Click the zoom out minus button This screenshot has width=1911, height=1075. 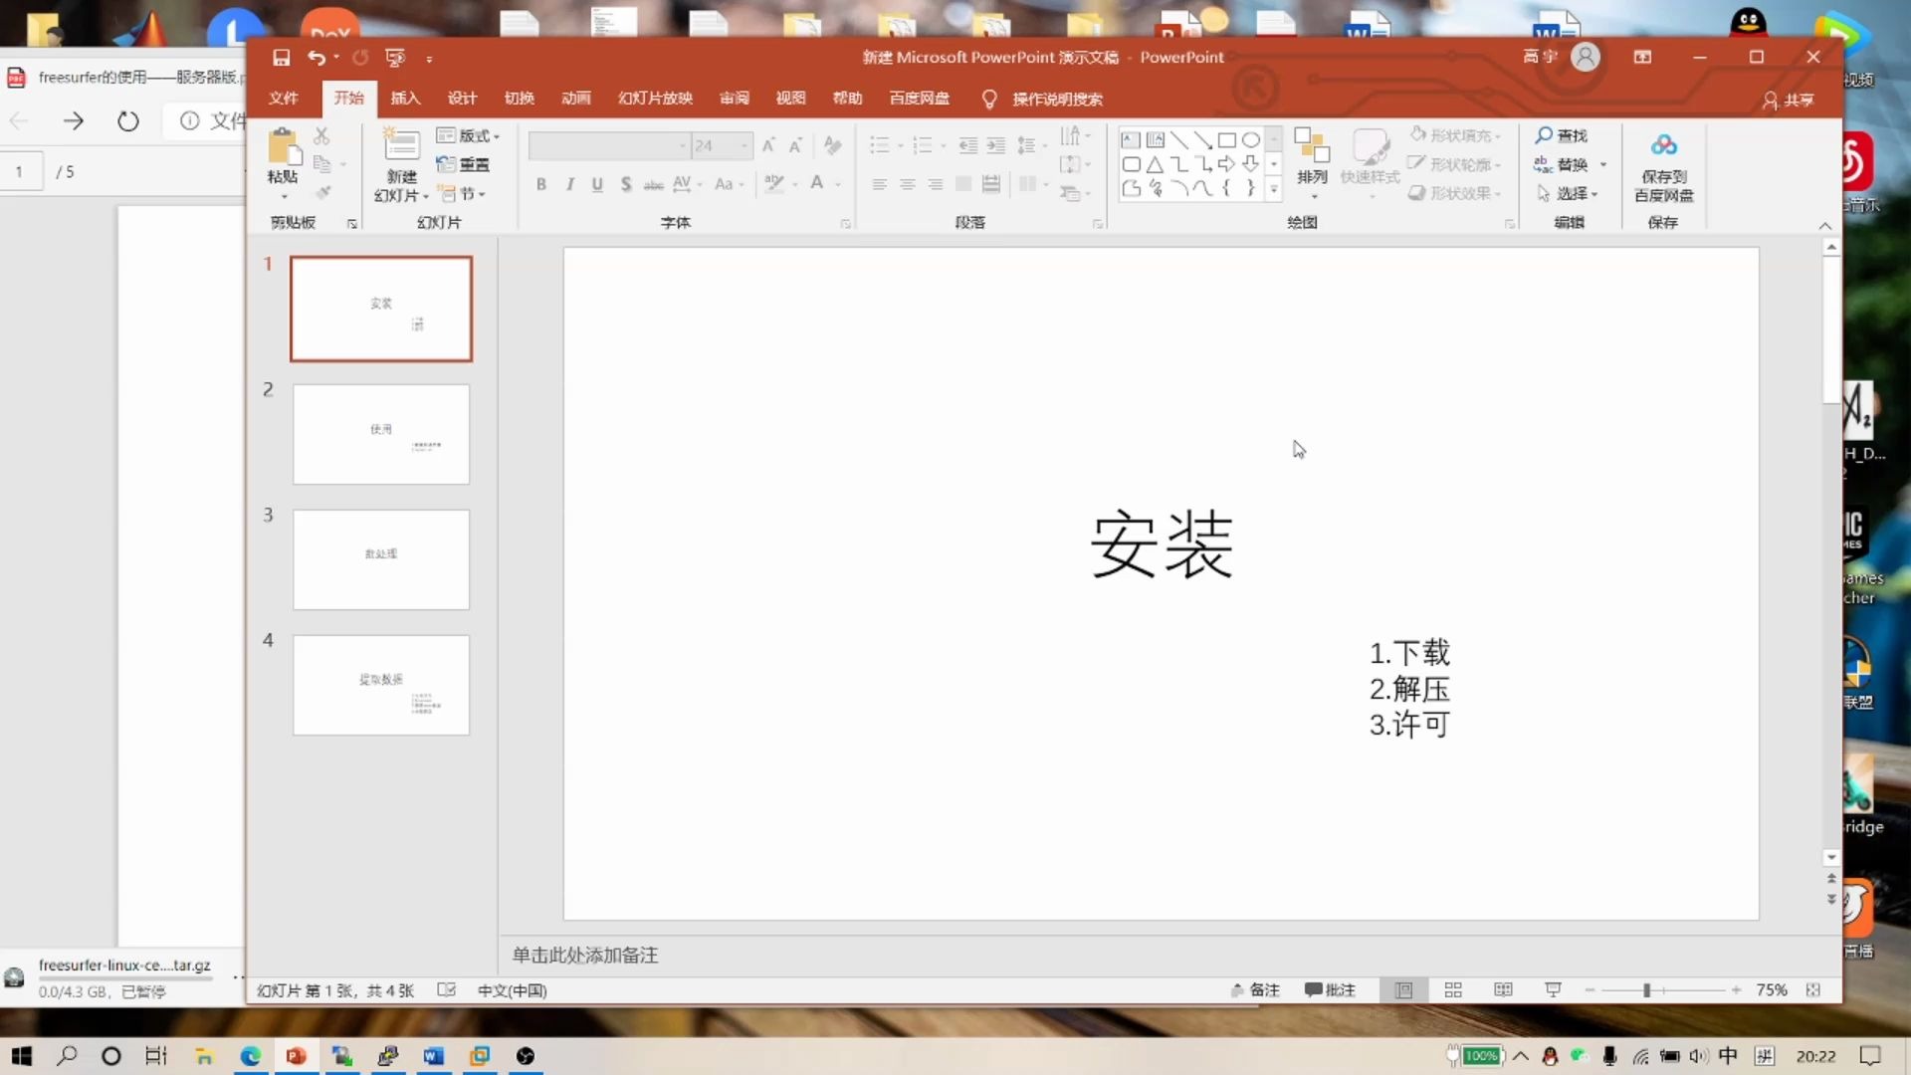pos(1590,990)
